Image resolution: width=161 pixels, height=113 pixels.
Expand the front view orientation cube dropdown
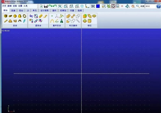point(66,6)
